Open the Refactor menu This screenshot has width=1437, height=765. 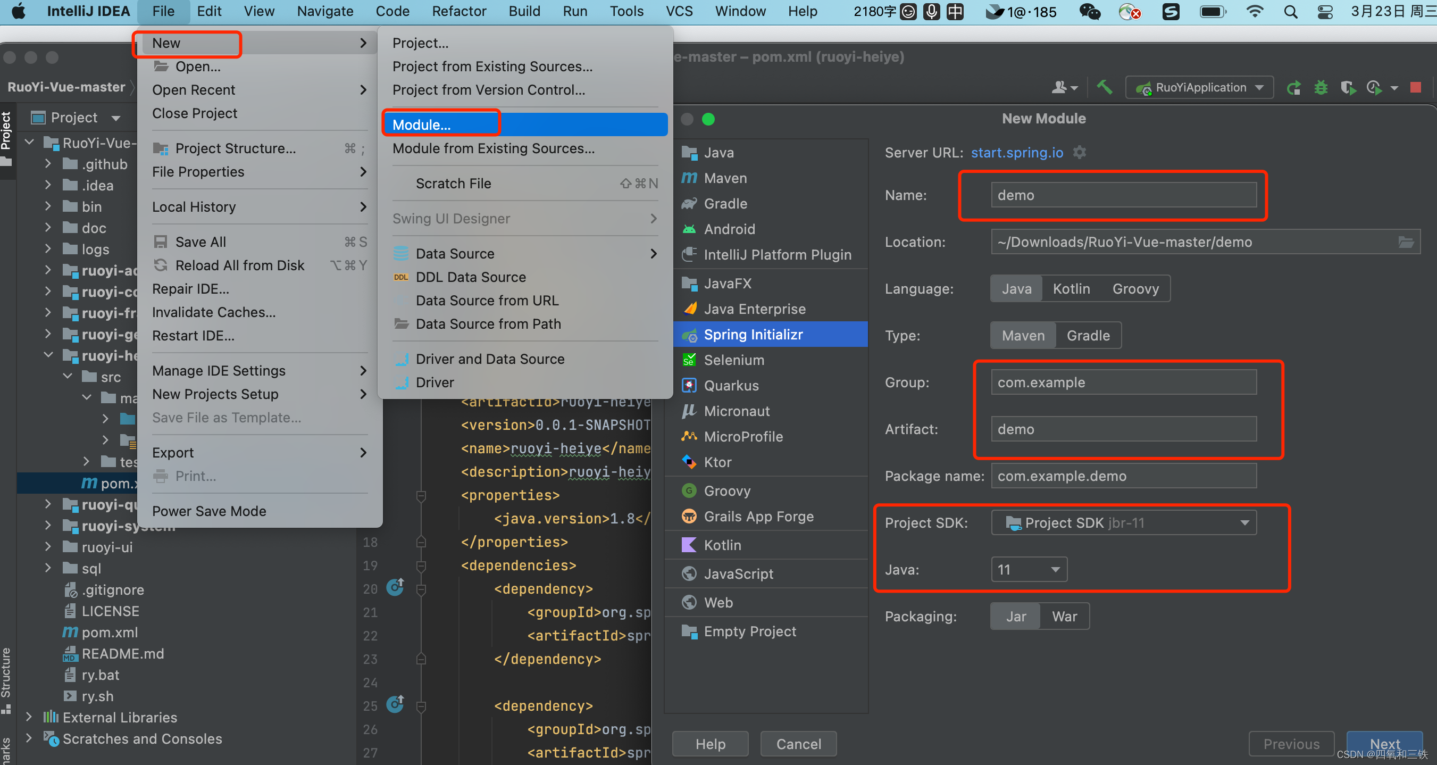(x=458, y=11)
